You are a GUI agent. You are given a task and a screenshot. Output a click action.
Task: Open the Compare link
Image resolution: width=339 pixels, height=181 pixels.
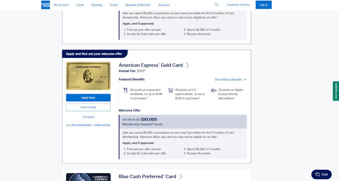[88, 117]
